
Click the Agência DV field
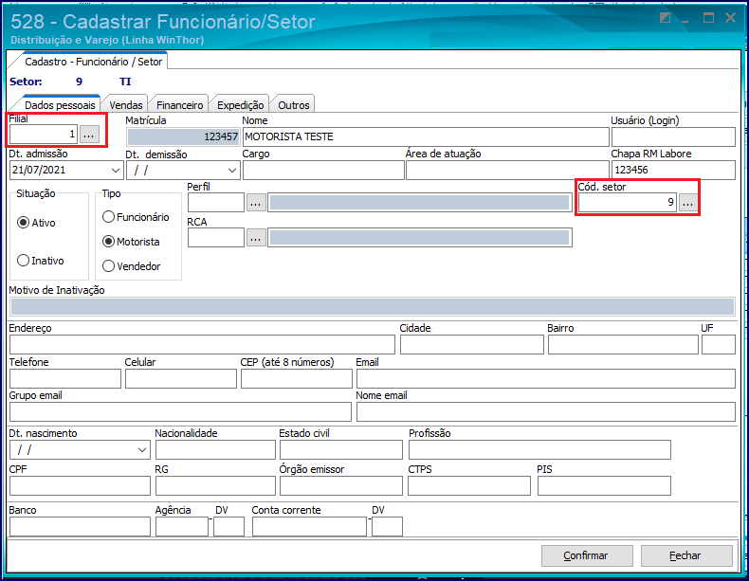228,527
